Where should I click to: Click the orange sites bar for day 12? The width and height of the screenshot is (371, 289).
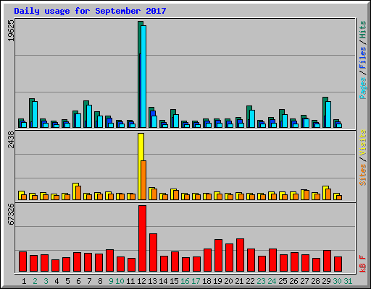tap(143, 180)
